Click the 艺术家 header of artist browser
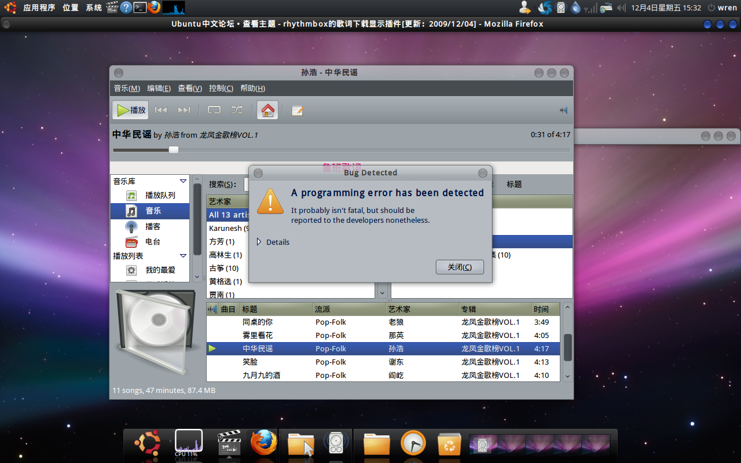 point(228,201)
